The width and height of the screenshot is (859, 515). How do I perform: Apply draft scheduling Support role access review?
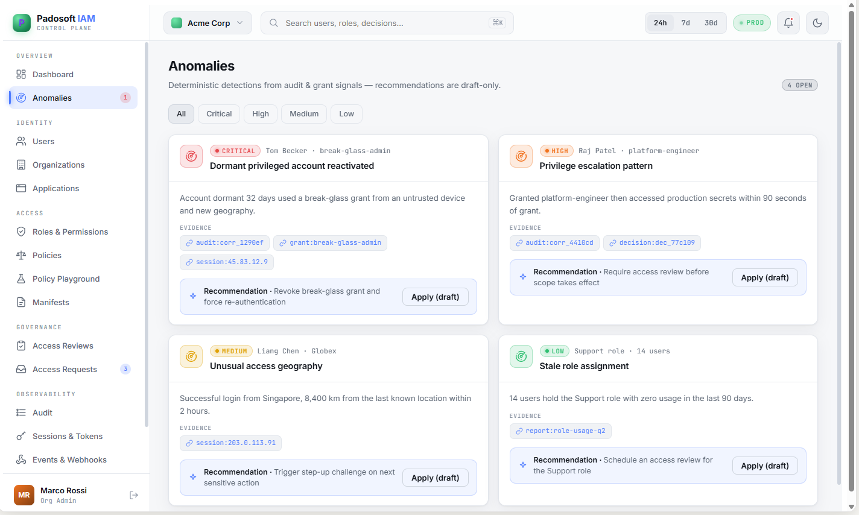(x=765, y=466)
